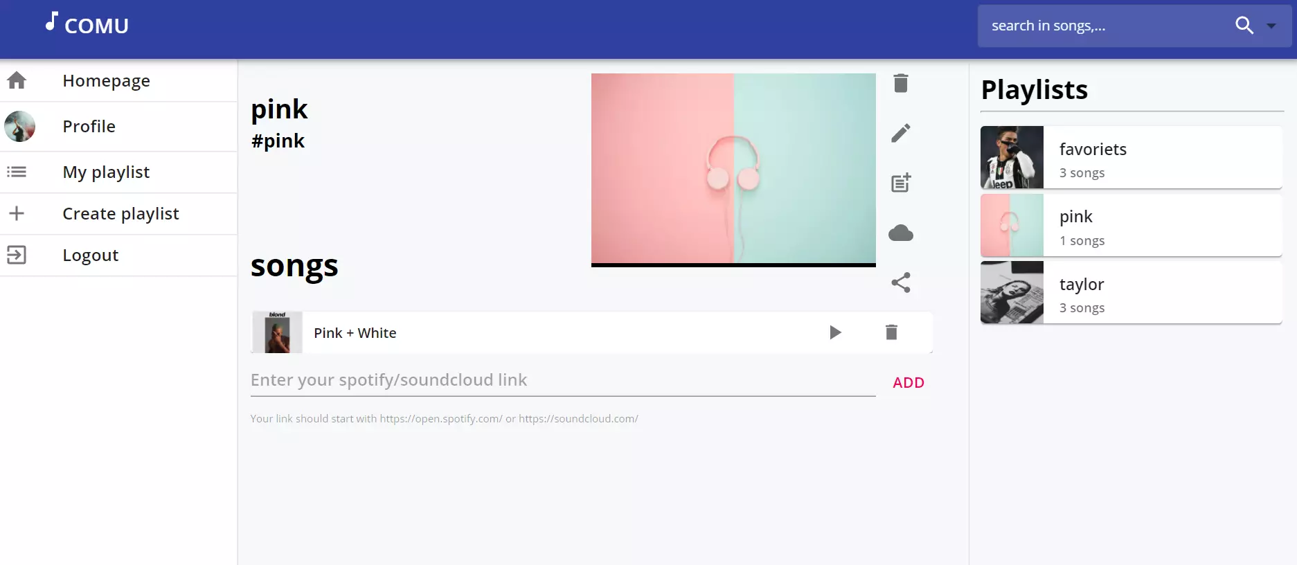Open the favoriets playlist card
This screenshot has width=1297, height=565.
(1131, 157)
